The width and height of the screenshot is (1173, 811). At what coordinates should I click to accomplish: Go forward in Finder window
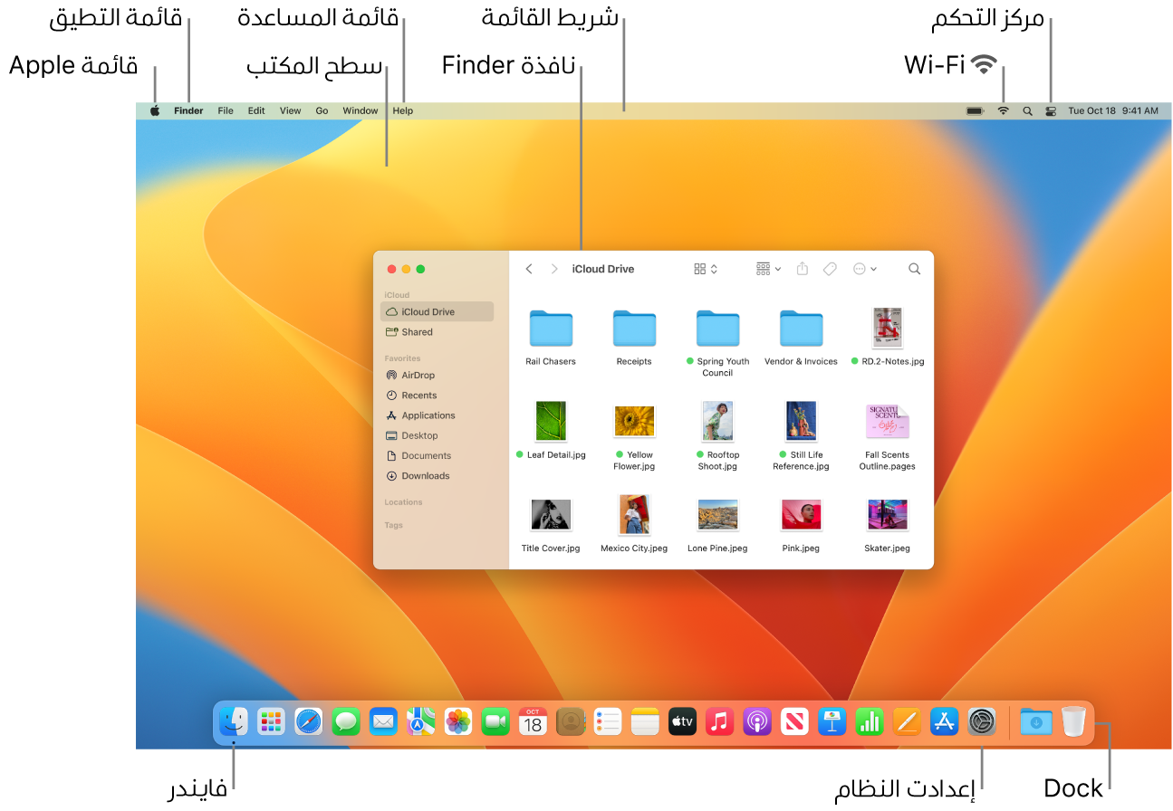(x=554, y=269)
